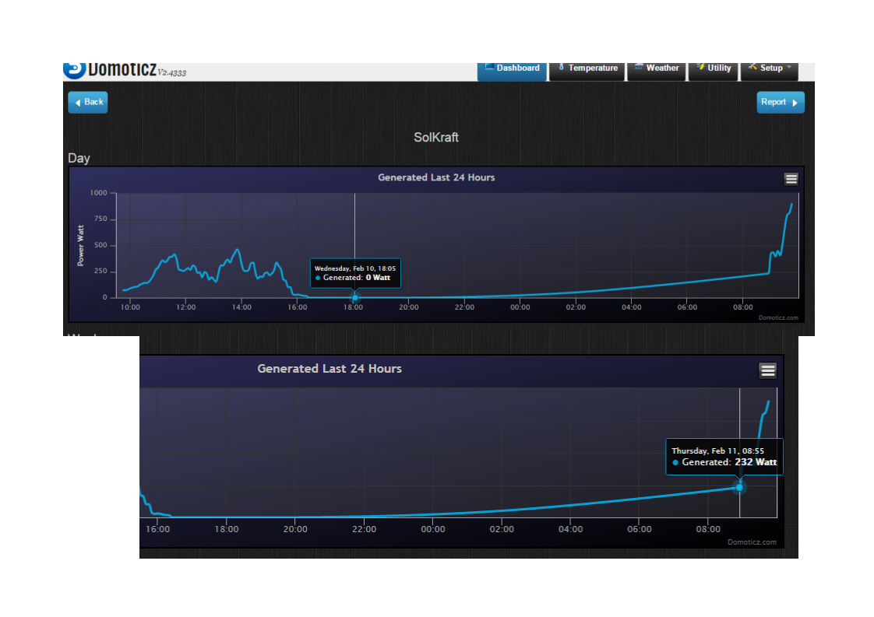Screen dimensions: 874x617
Task: Switch to the Temperature tab
Action: 587,72
